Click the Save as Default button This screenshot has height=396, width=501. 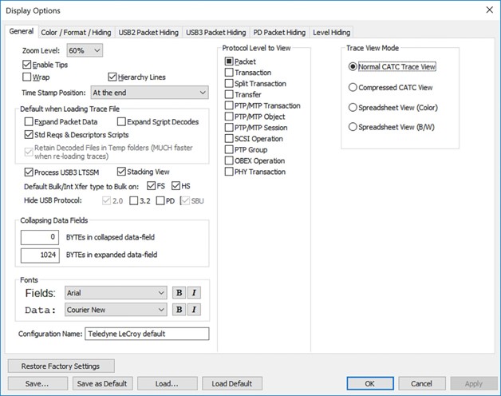coord(103,383)
